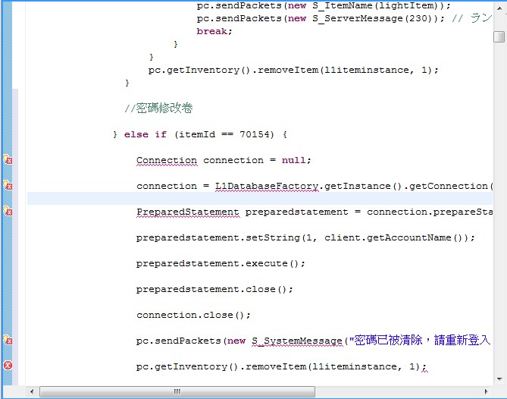
Task: Click 'getInstance()' method call text
Action: [363, 186]
